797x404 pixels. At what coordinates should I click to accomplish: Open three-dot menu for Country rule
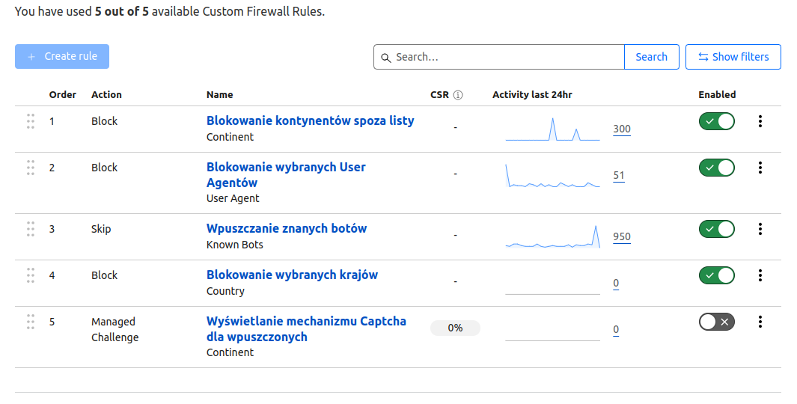pyautogui.click(x=760, y=275)
